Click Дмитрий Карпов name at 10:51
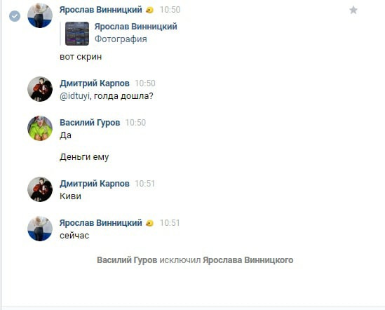 [95, 184]
